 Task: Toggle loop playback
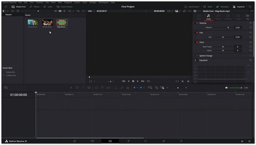click(148, 81)
